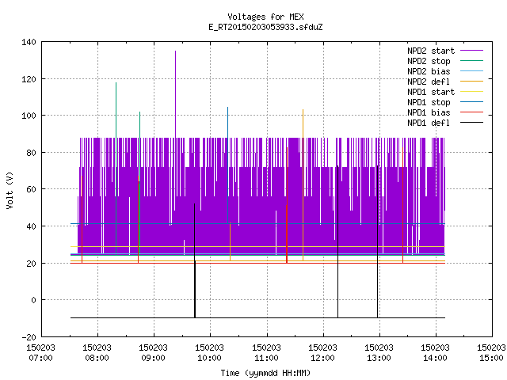507x380 pixels.
Task: Click the red NPD1 bias legend line
Action: pyautogui.click(x=471, y=112)
